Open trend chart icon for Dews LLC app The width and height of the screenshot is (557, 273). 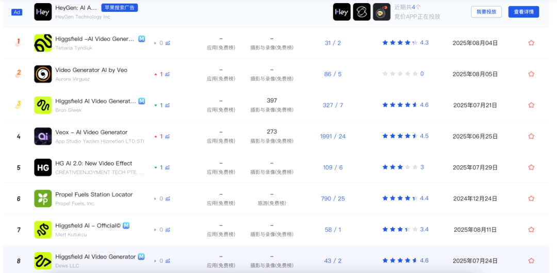tap(168, 261)
